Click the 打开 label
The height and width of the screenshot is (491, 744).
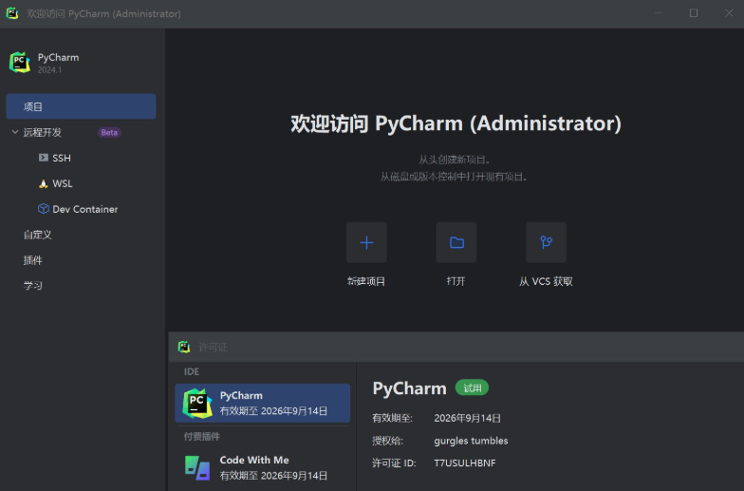tap(456, 281)
